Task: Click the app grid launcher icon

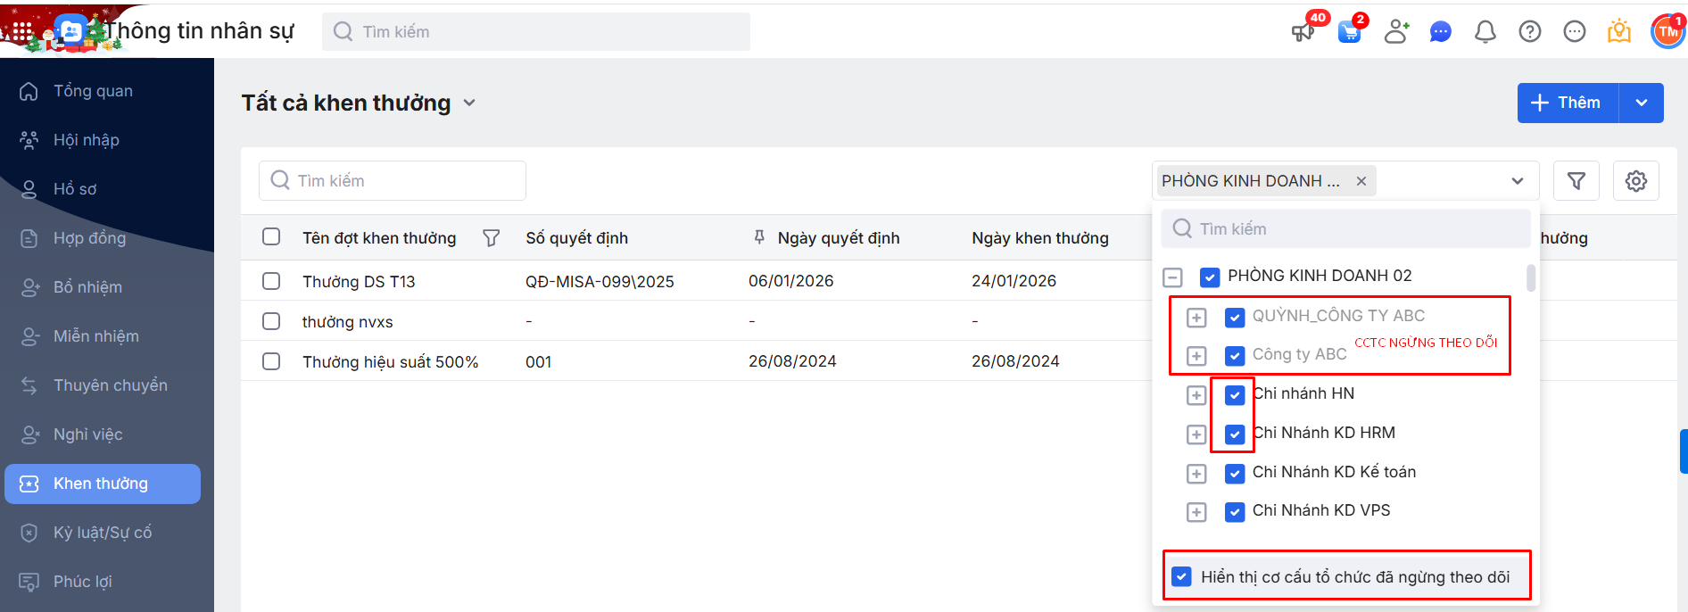Action: 21,31
